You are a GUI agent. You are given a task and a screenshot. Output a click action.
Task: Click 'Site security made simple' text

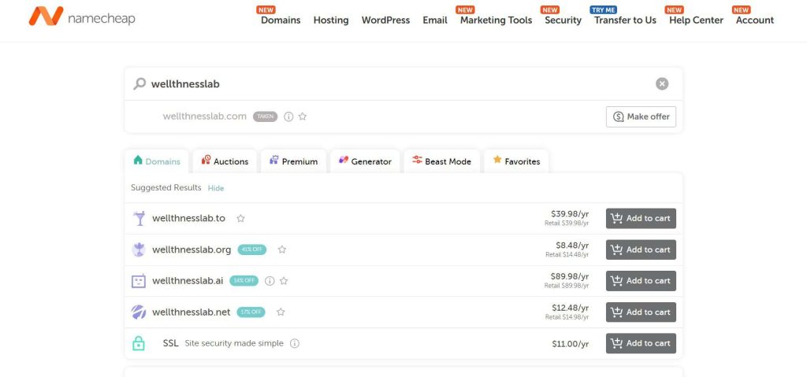tap(234, 343)
